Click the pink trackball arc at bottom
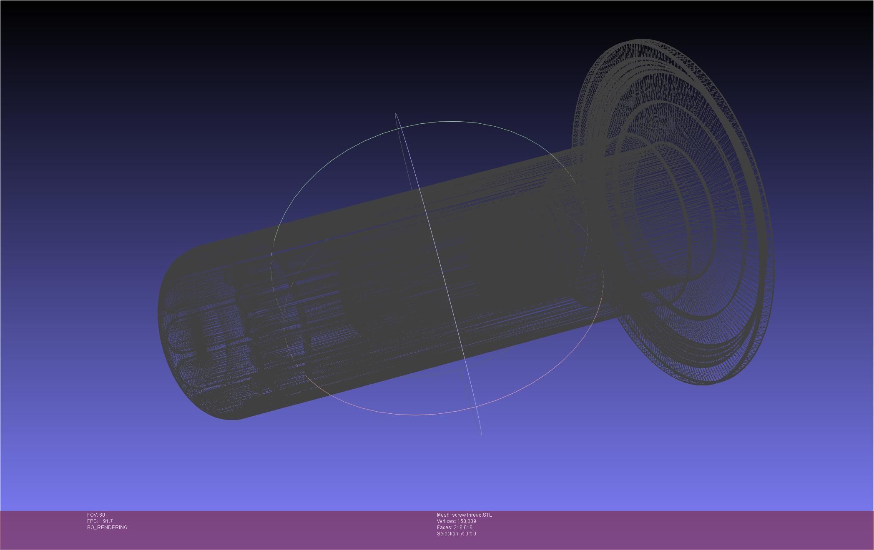The width and height of the screenshot is (874, 550). coord(417,415)
